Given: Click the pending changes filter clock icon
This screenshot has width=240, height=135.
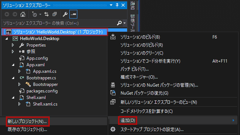Looking at the screenshot, I should 34,14.
